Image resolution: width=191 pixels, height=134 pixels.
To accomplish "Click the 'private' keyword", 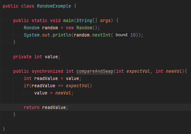I will coord(22,57).
